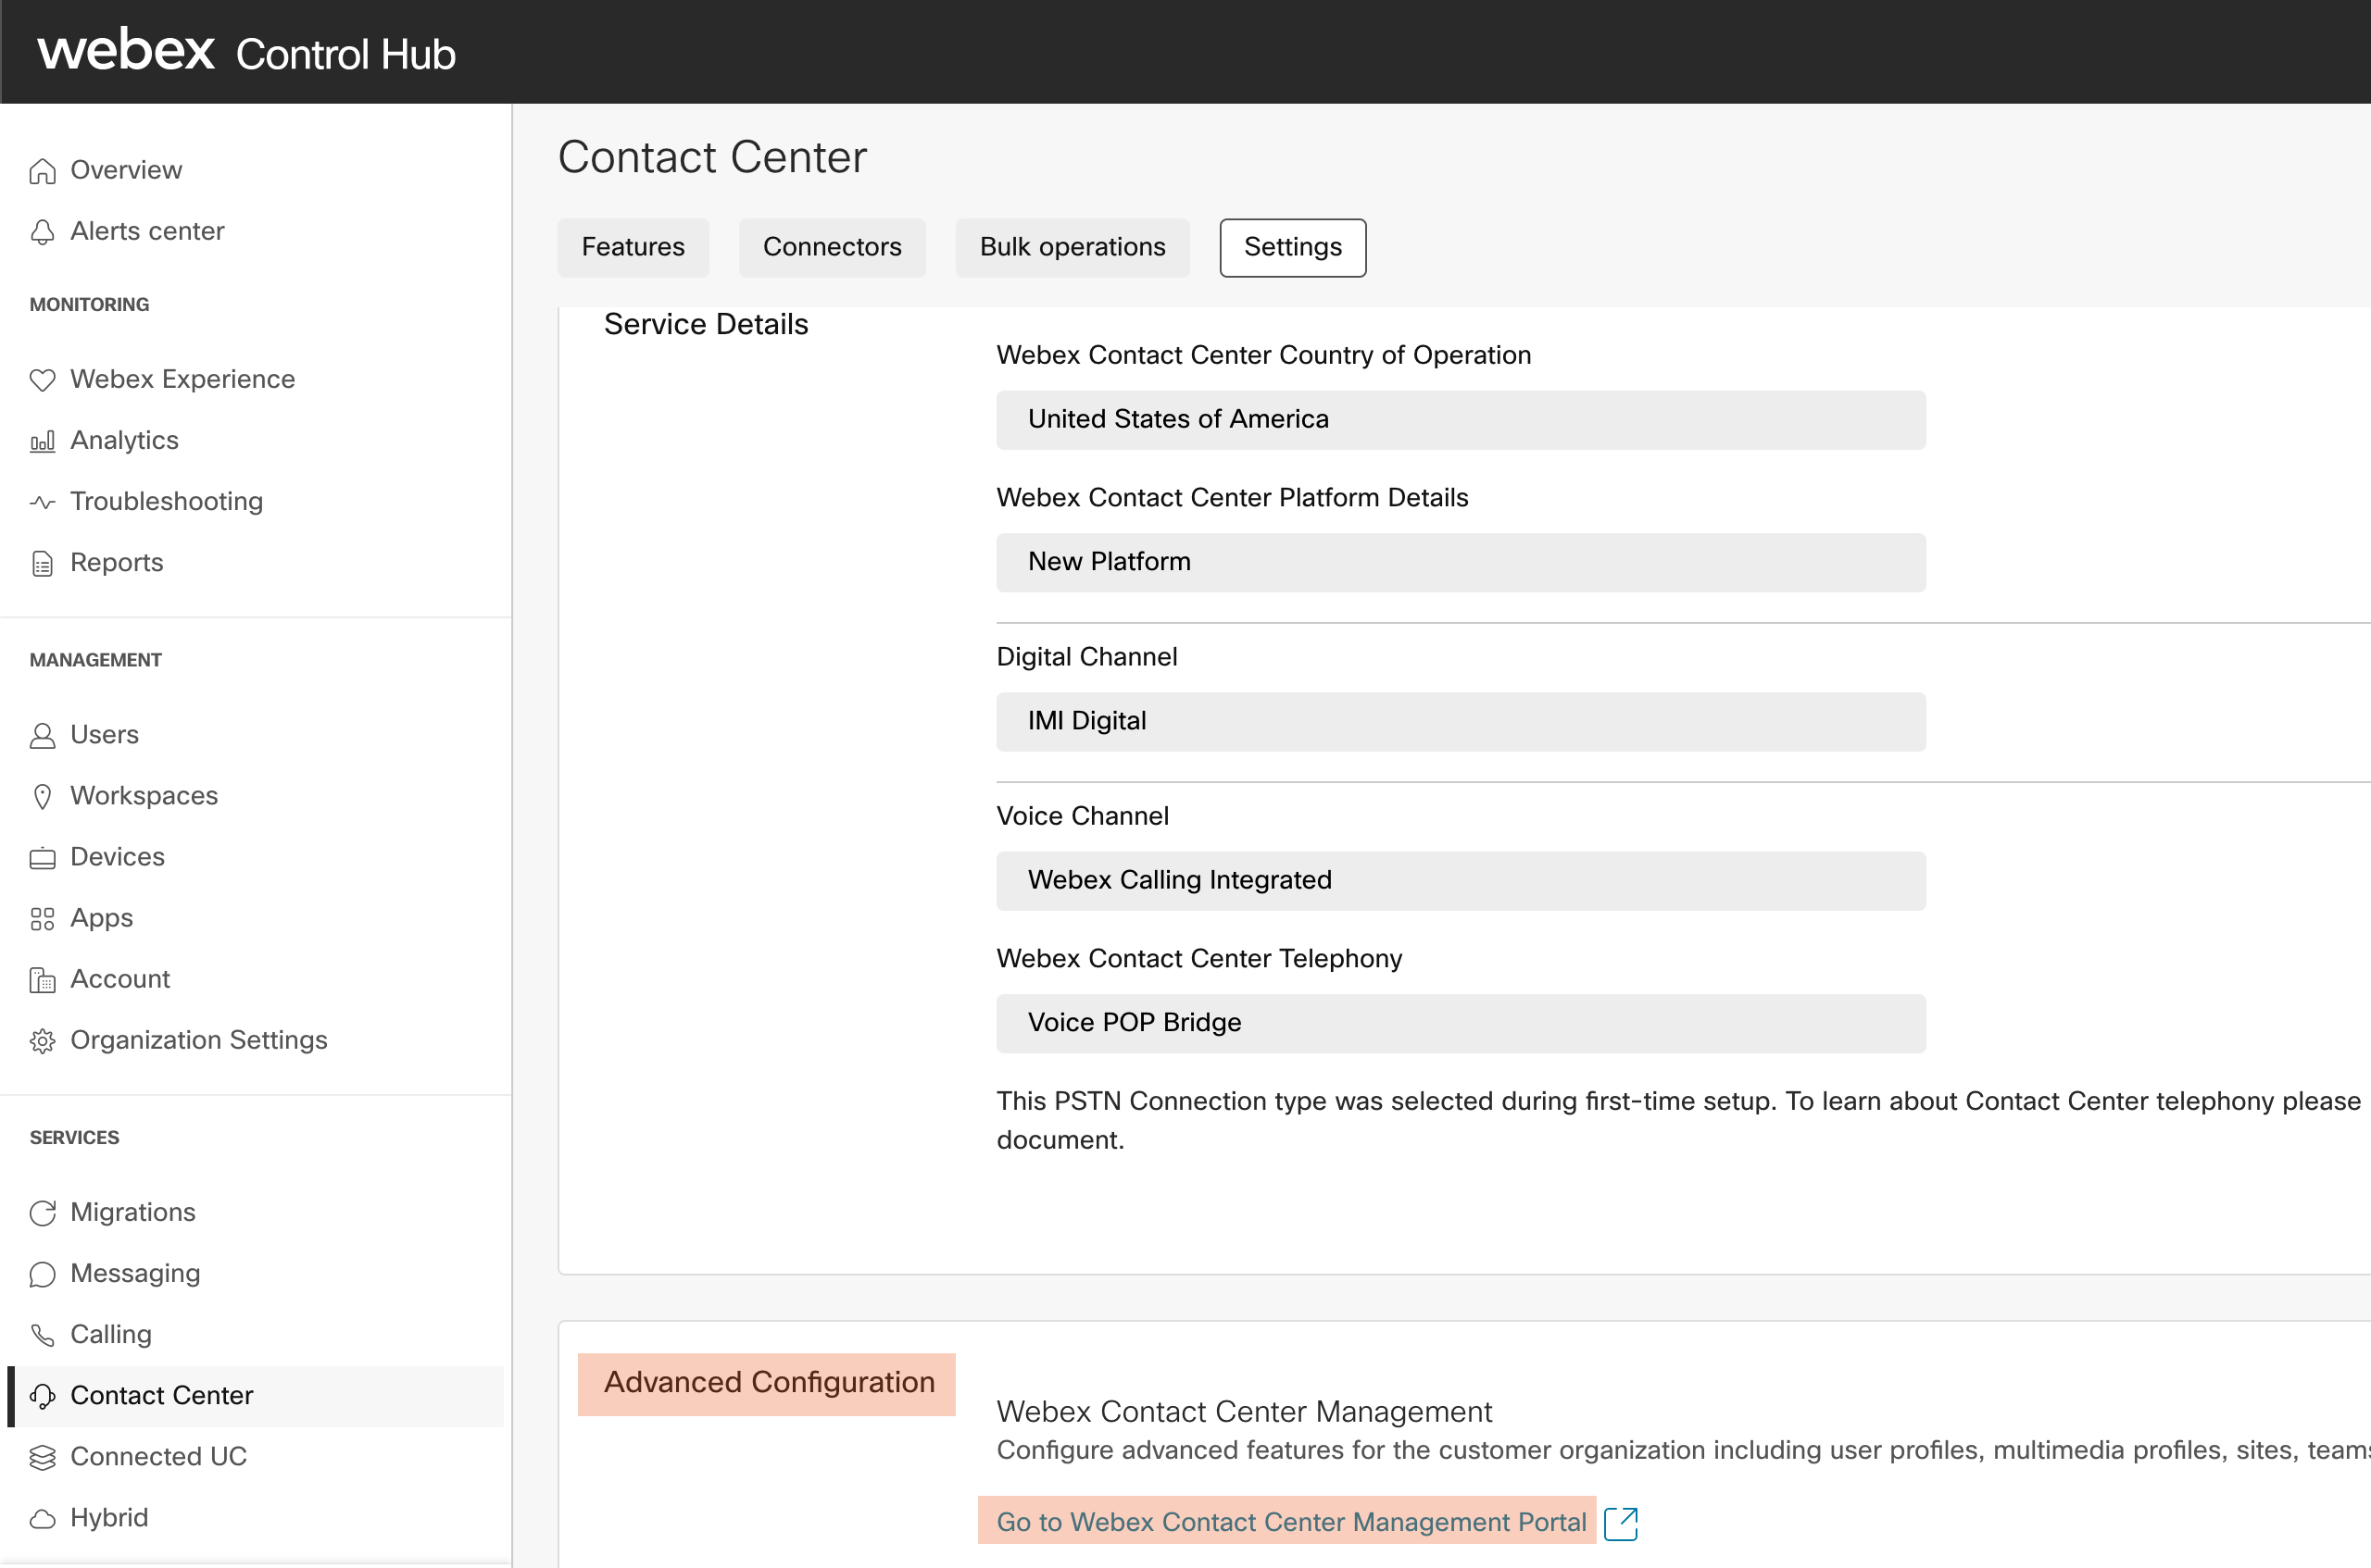Click the Reports document icon
The height and width of the screenshot is (1568, 2371).
coord(42,563)
